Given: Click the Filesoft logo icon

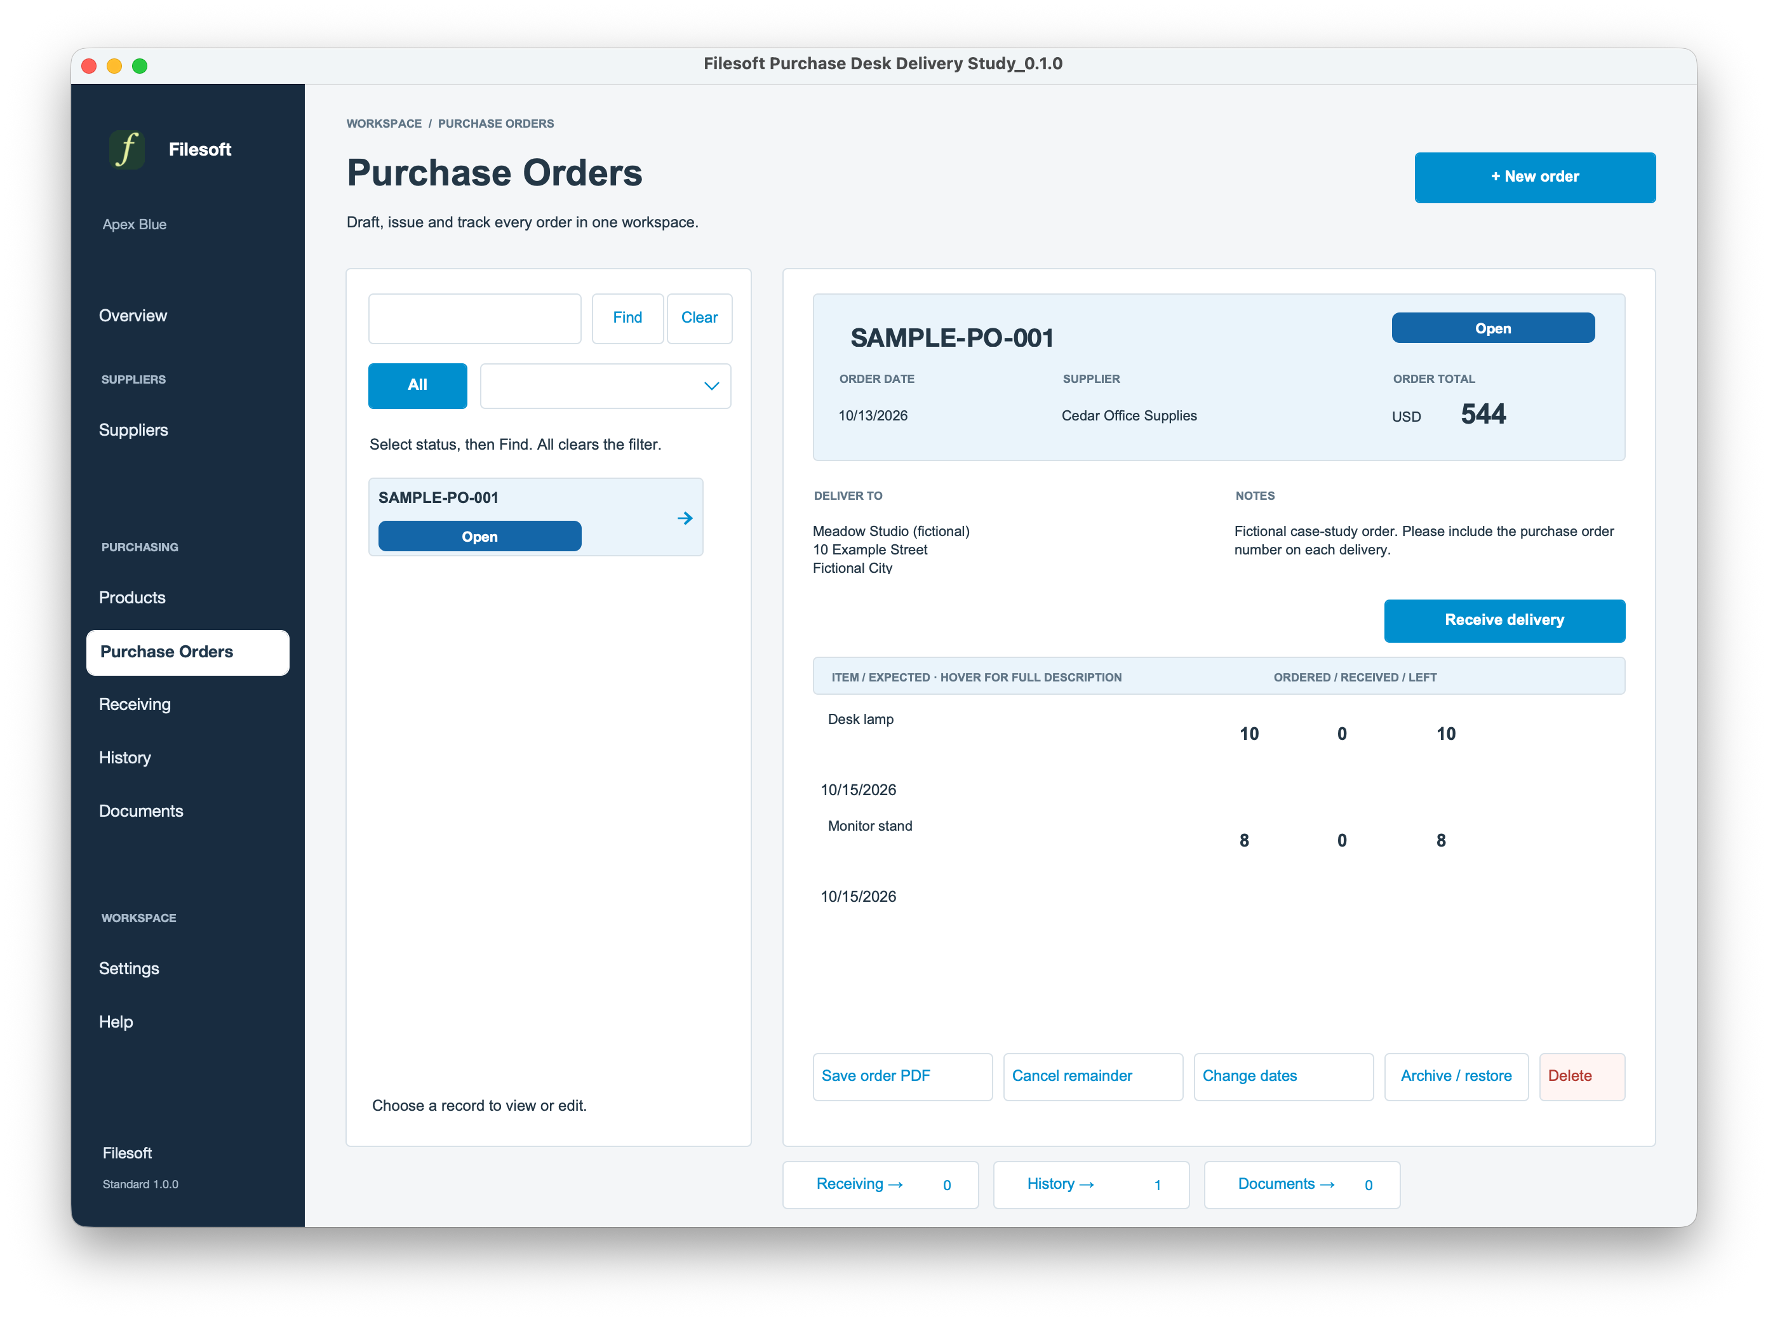Looking at the screenshot, I should tap(126, 149).
